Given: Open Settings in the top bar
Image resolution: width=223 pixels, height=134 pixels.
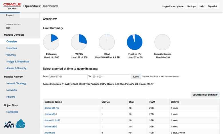Looking at the screenshot, I should pos(191,6).
